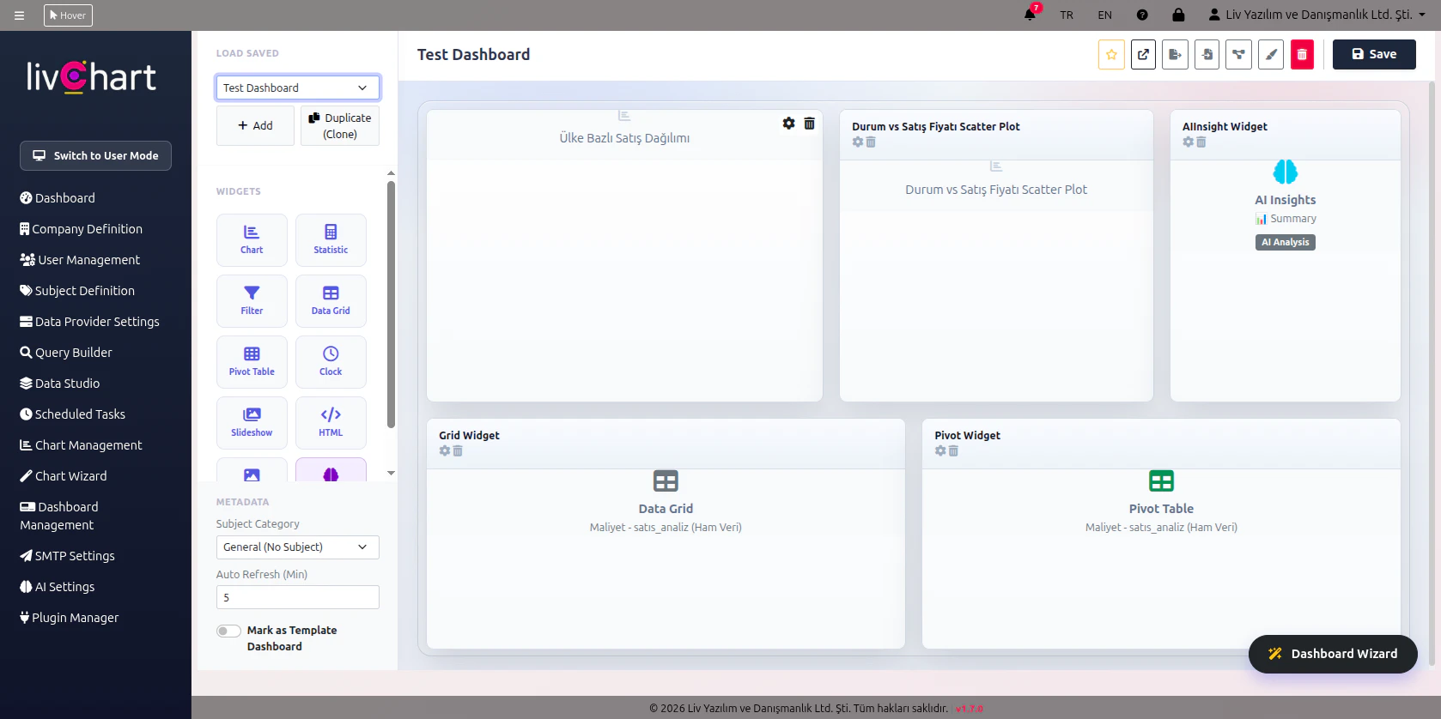
Task: Open Query Builder menu item
Action: click(x=65, y=353)
